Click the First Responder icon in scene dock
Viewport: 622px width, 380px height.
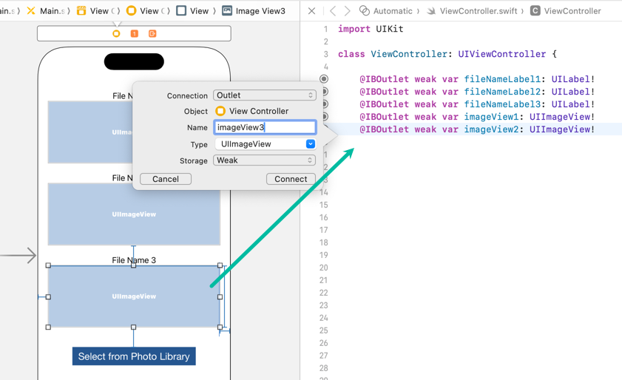tap(134, 33)
